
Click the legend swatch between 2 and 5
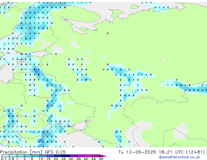[x=28, y=156]
